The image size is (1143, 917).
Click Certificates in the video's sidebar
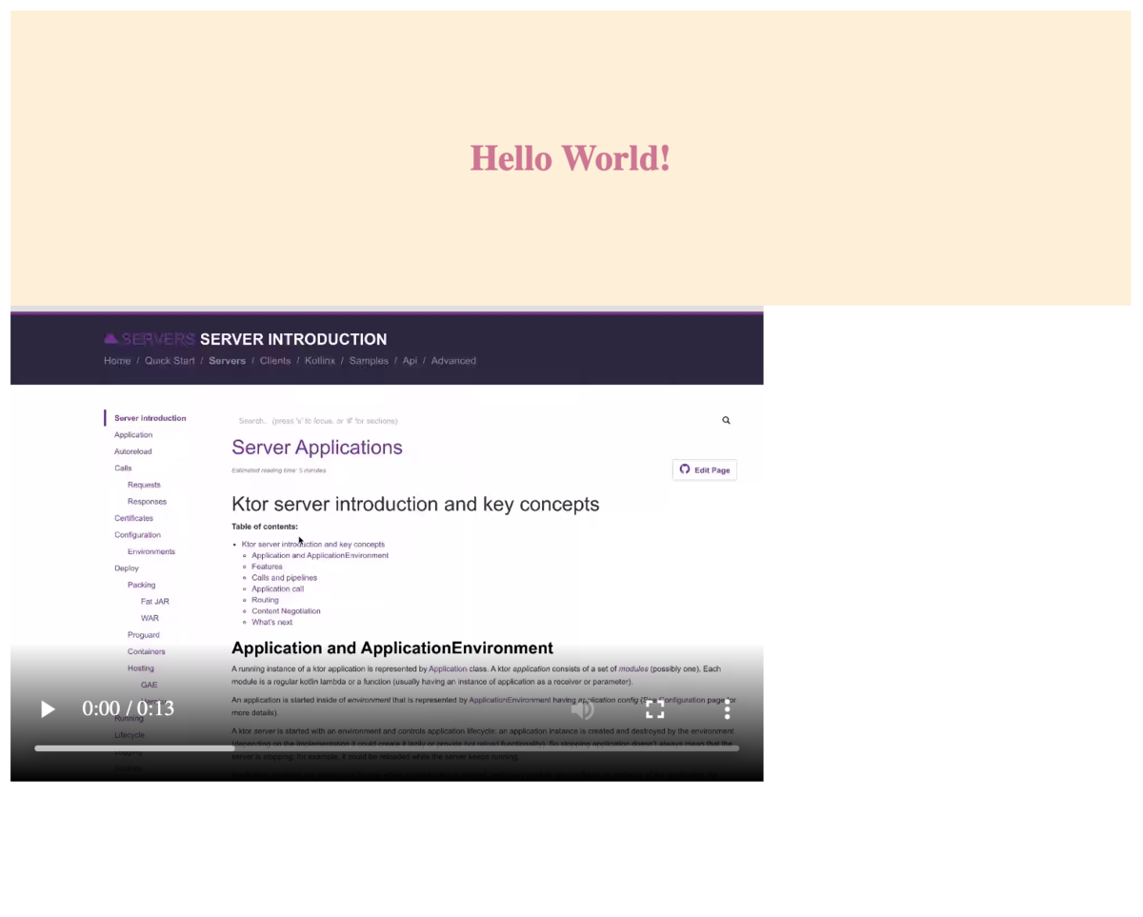pos(133,518)
